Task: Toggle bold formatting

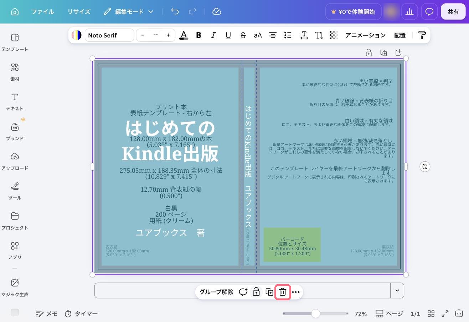Action: point(199,35)
